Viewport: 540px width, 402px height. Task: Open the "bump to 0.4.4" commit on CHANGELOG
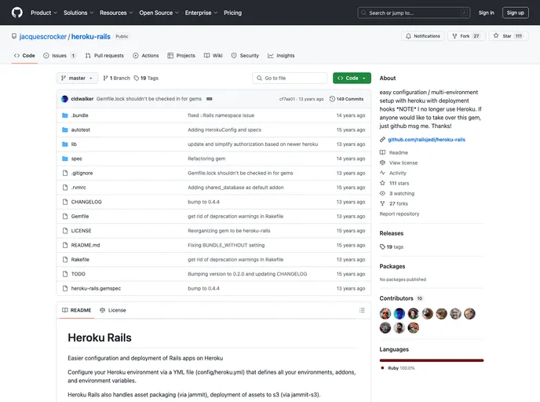point(203,202)
